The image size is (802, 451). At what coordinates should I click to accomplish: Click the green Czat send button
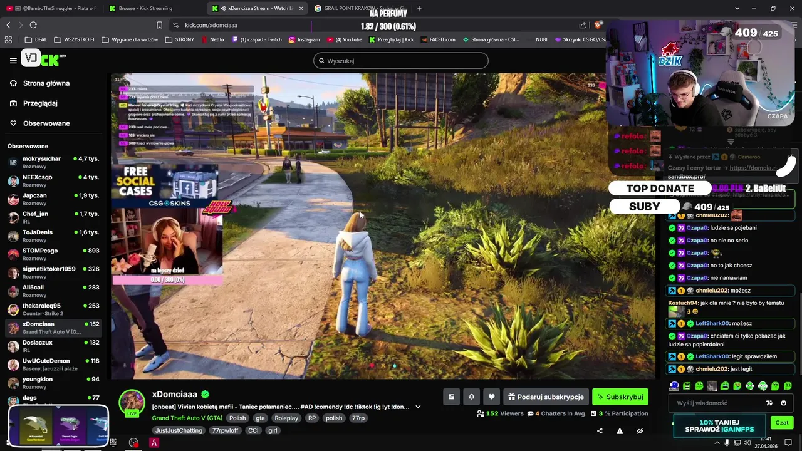point(782,423)
